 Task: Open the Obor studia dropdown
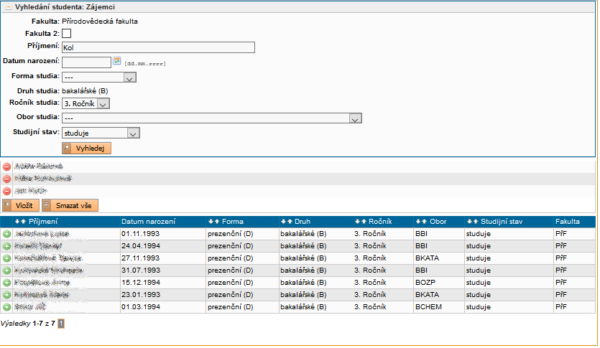tap(211, 118)
